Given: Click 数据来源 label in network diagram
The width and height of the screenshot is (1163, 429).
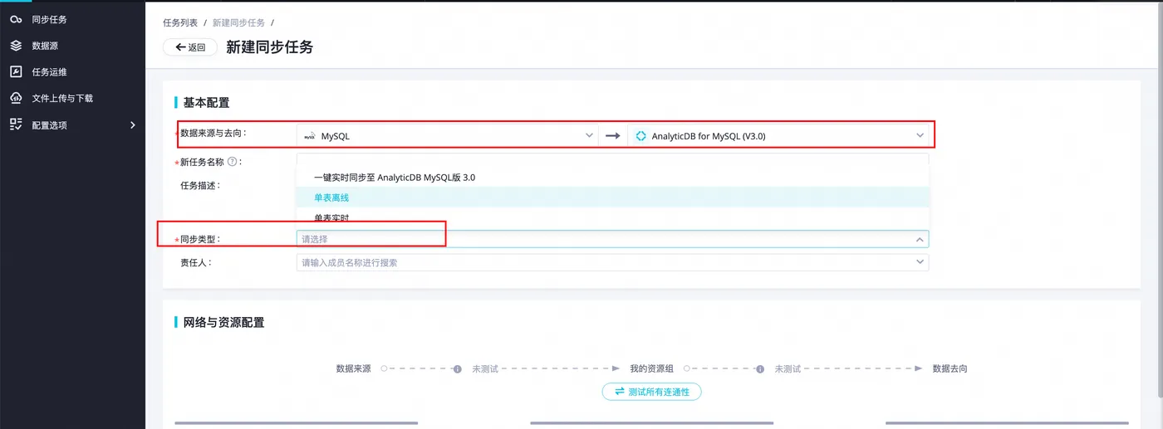Looking at the screenshot, I should (x=353, y=368).
